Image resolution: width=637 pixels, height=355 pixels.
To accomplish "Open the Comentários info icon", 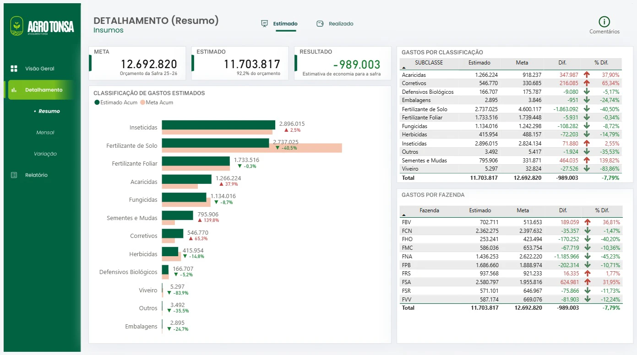I will click(604, 22).
